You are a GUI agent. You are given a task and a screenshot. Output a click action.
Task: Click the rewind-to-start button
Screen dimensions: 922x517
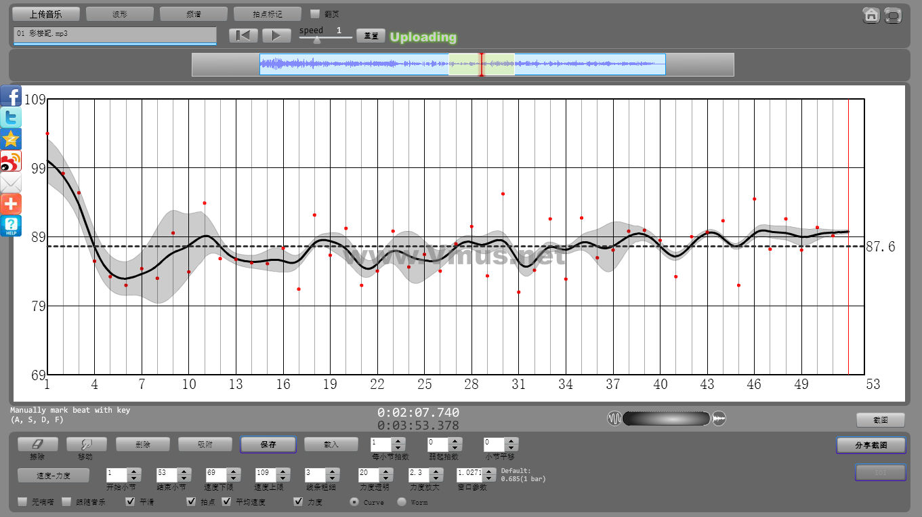(243, 36)
